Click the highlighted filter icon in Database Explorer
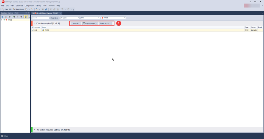Viewport: 264px width, 139px height. click(x=26, y=17)
